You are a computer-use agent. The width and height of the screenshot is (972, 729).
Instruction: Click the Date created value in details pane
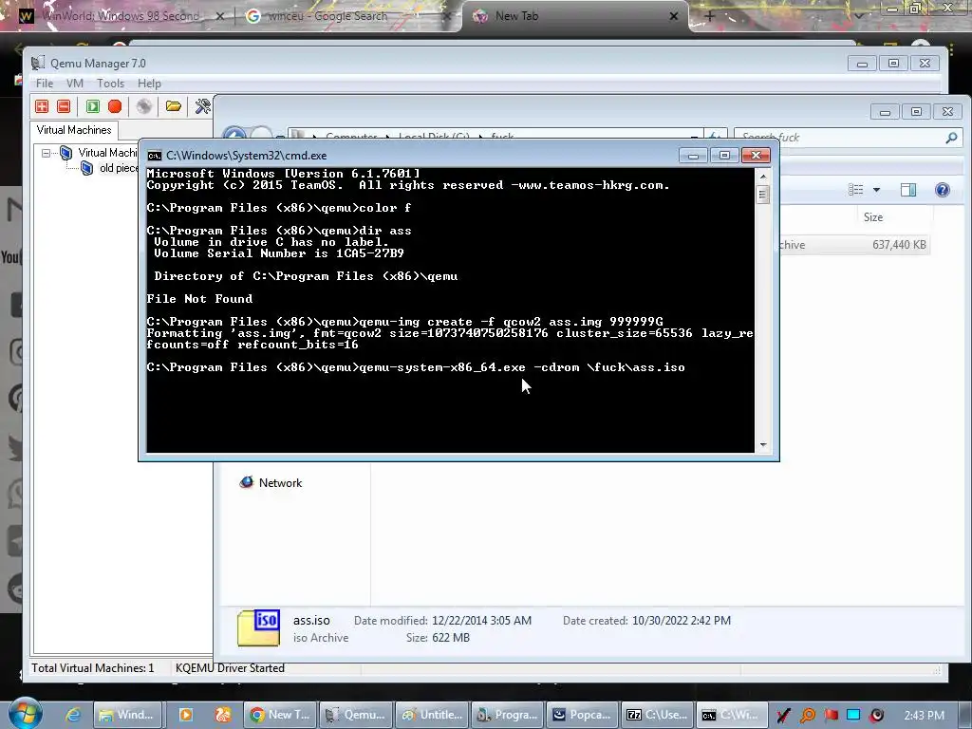(682, 621)
